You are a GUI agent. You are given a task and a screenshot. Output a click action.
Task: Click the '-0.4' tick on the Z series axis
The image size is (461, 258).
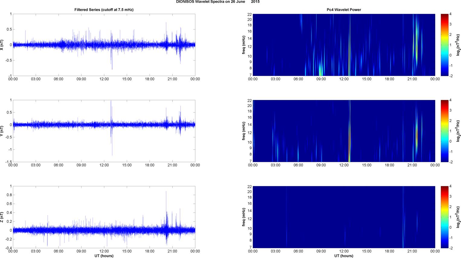click(8, 248)
